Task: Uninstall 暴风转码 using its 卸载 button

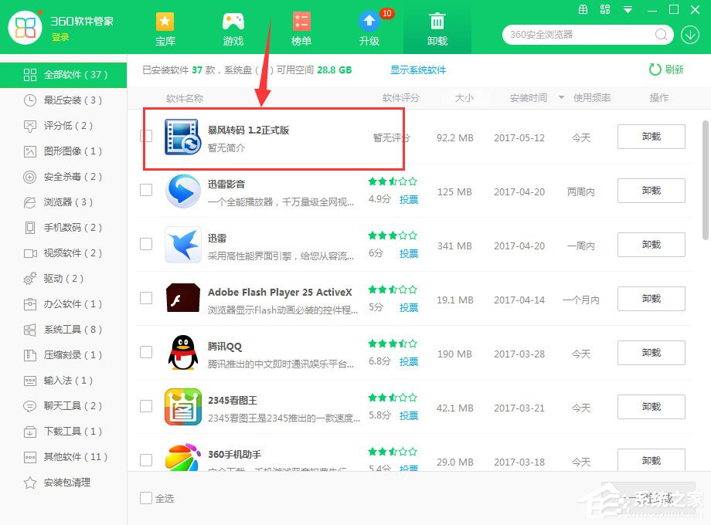Action: [x=651, y=137]
